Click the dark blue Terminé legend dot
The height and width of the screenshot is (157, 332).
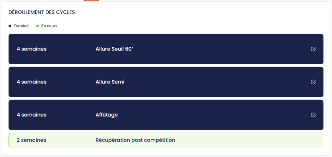pyautogui.click(x=10, y=26)
